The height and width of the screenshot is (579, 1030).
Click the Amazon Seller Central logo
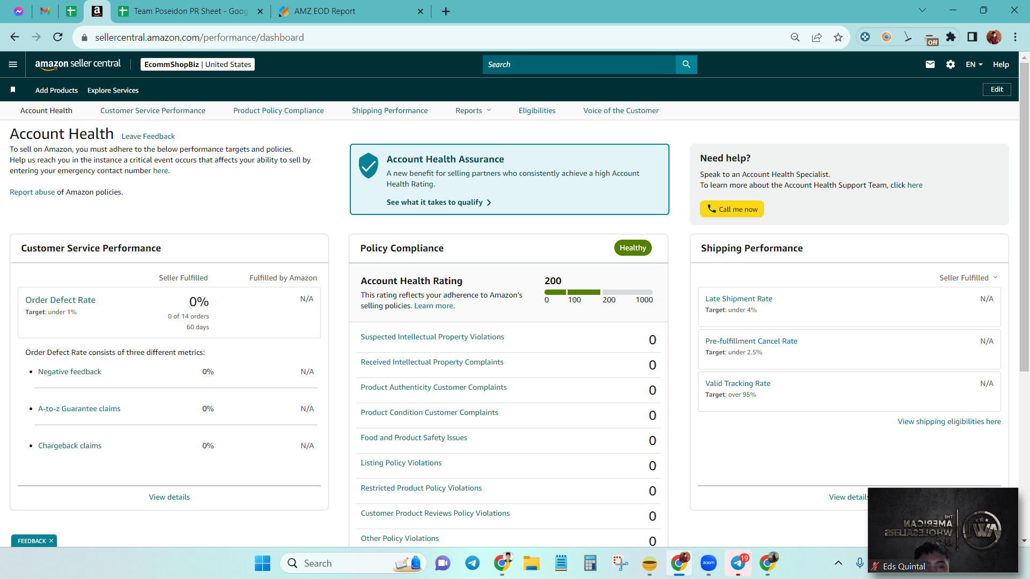tap(78, 64)
